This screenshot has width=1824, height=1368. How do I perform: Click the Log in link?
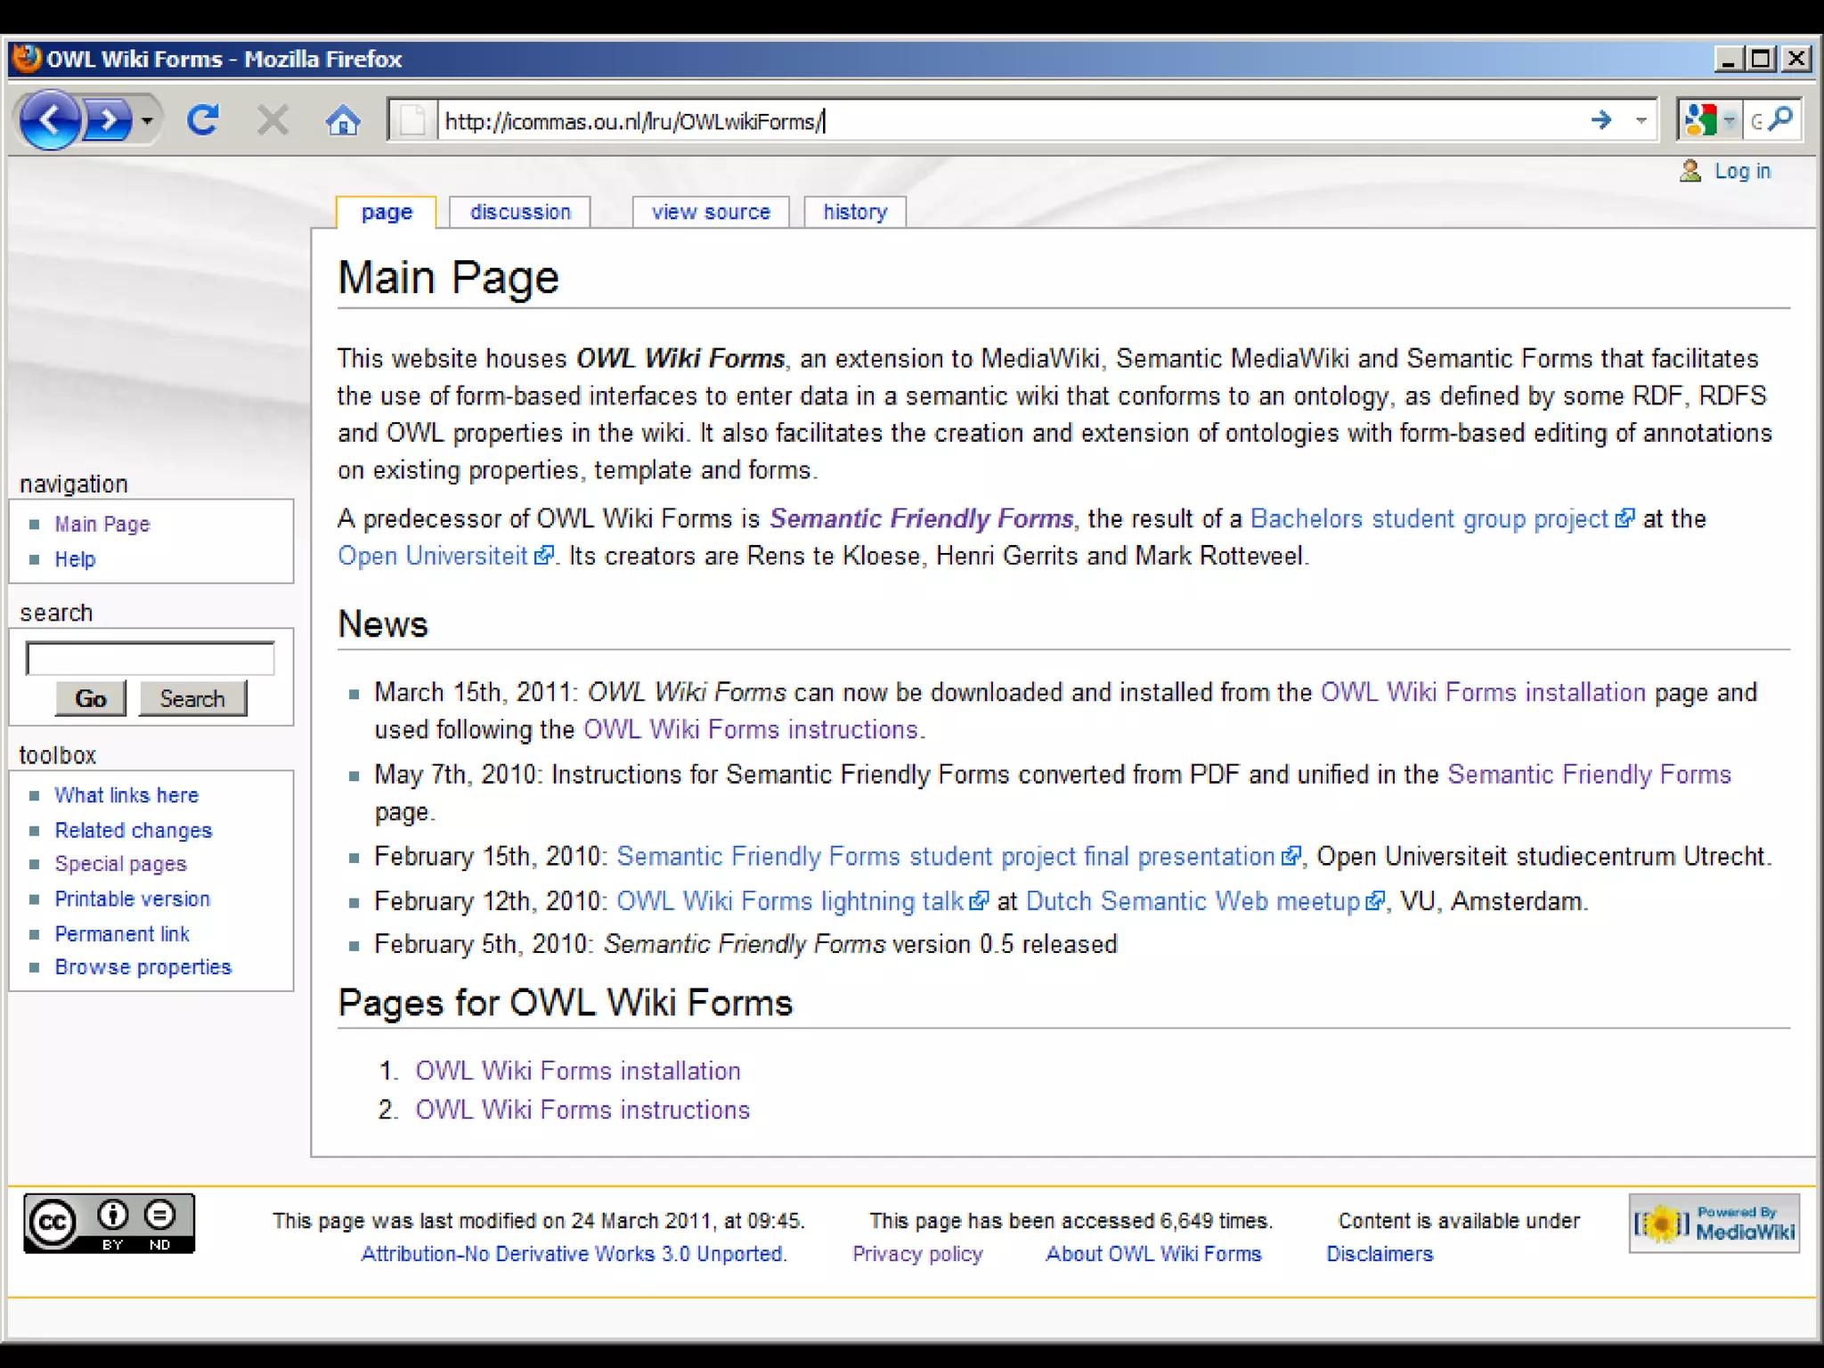click(1742, 171)
